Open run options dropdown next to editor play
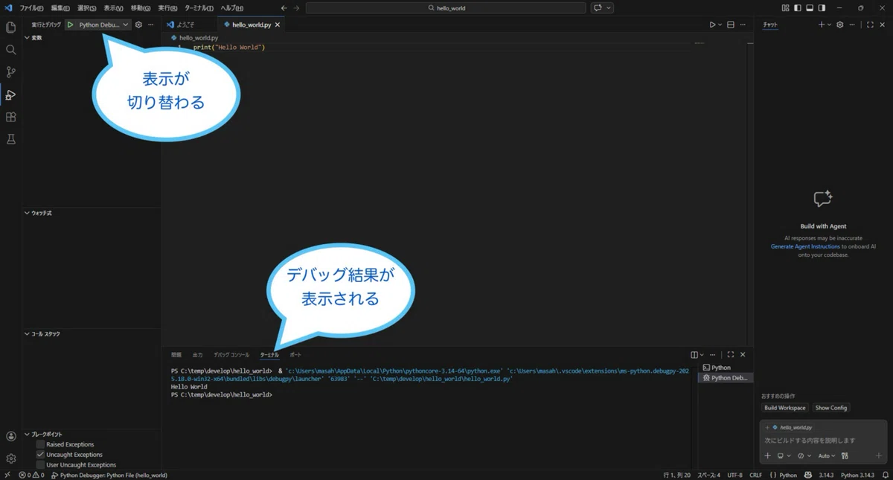Image resolution: width=893 pixels, height=480 pixels. coord(720,25)
